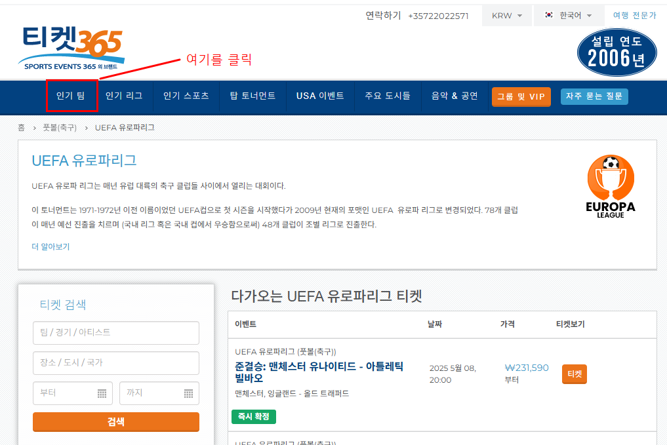Click the 다가오는 UEFA 유로파리그 티켓 heading

pos(326,296)
